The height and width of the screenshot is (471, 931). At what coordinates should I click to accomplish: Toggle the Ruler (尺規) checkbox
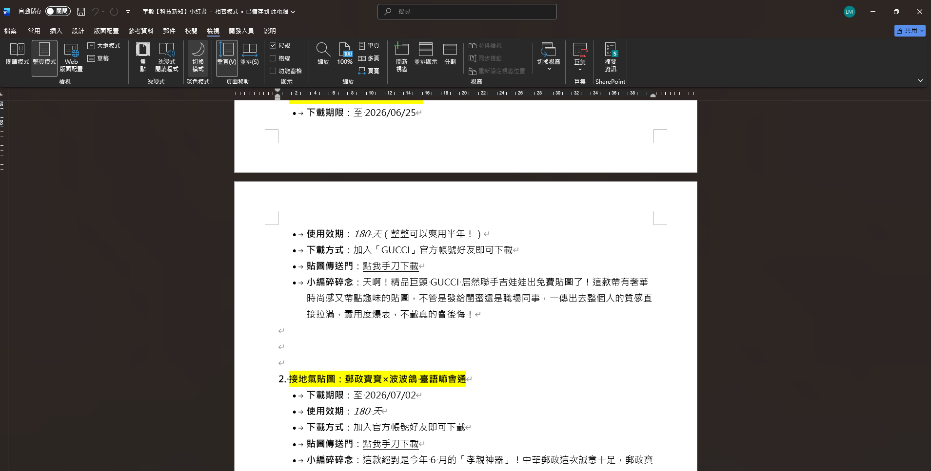(280, 46)
